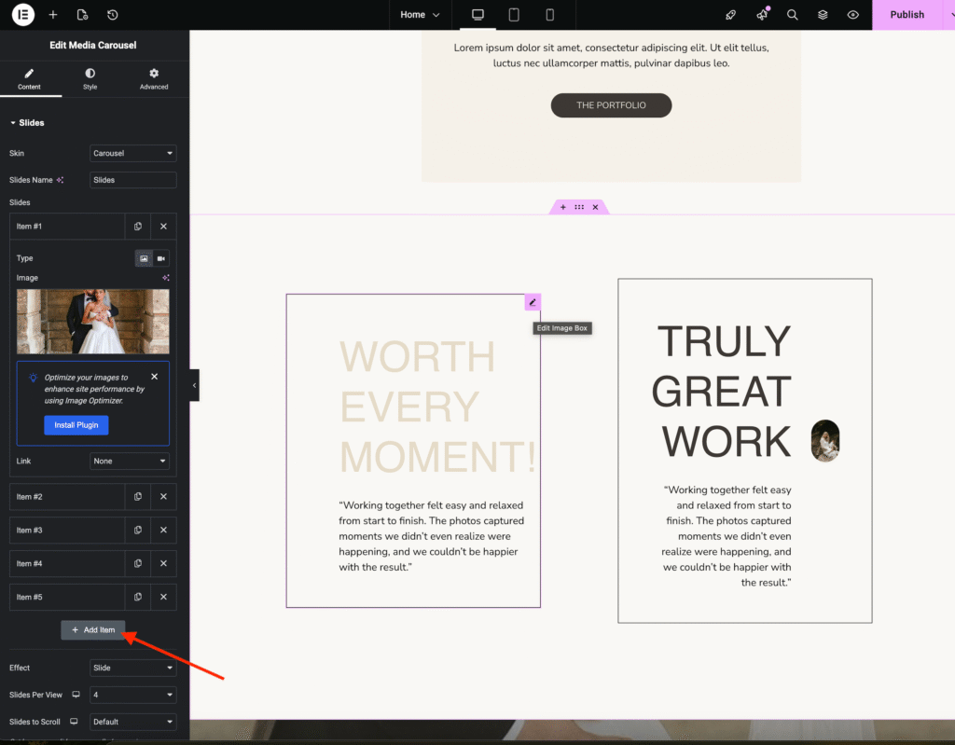The height and width of the screenshot is (745, 955).
Task: Open the Skin dropdown set to Carousel
Action: 132,153
